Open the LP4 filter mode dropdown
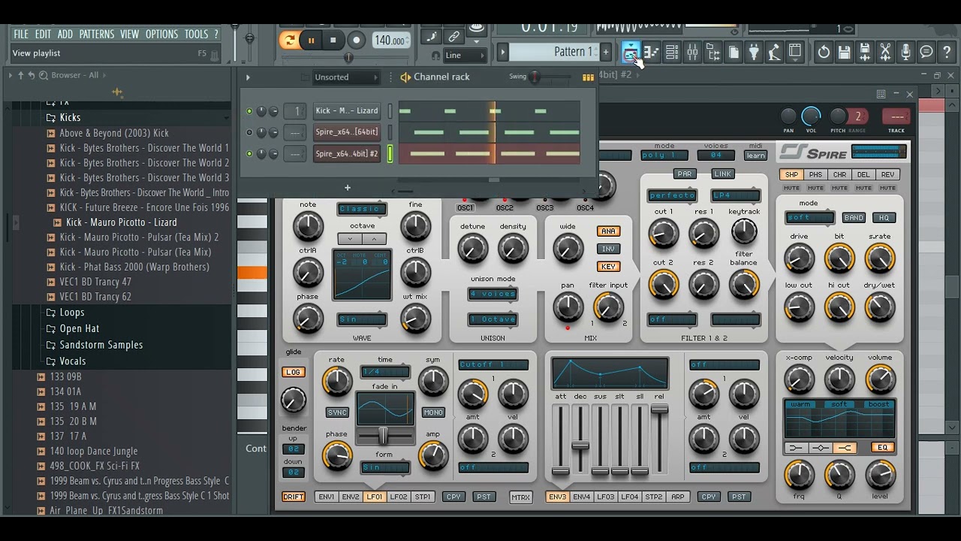Screen dimensions: 961x541 [x=735, y=195]
